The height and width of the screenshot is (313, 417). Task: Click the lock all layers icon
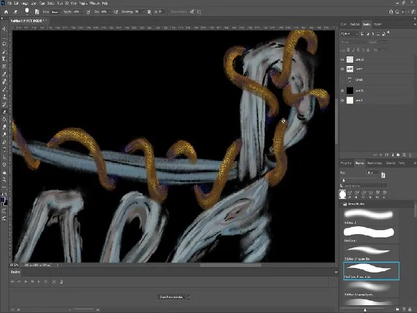point(368,50)
